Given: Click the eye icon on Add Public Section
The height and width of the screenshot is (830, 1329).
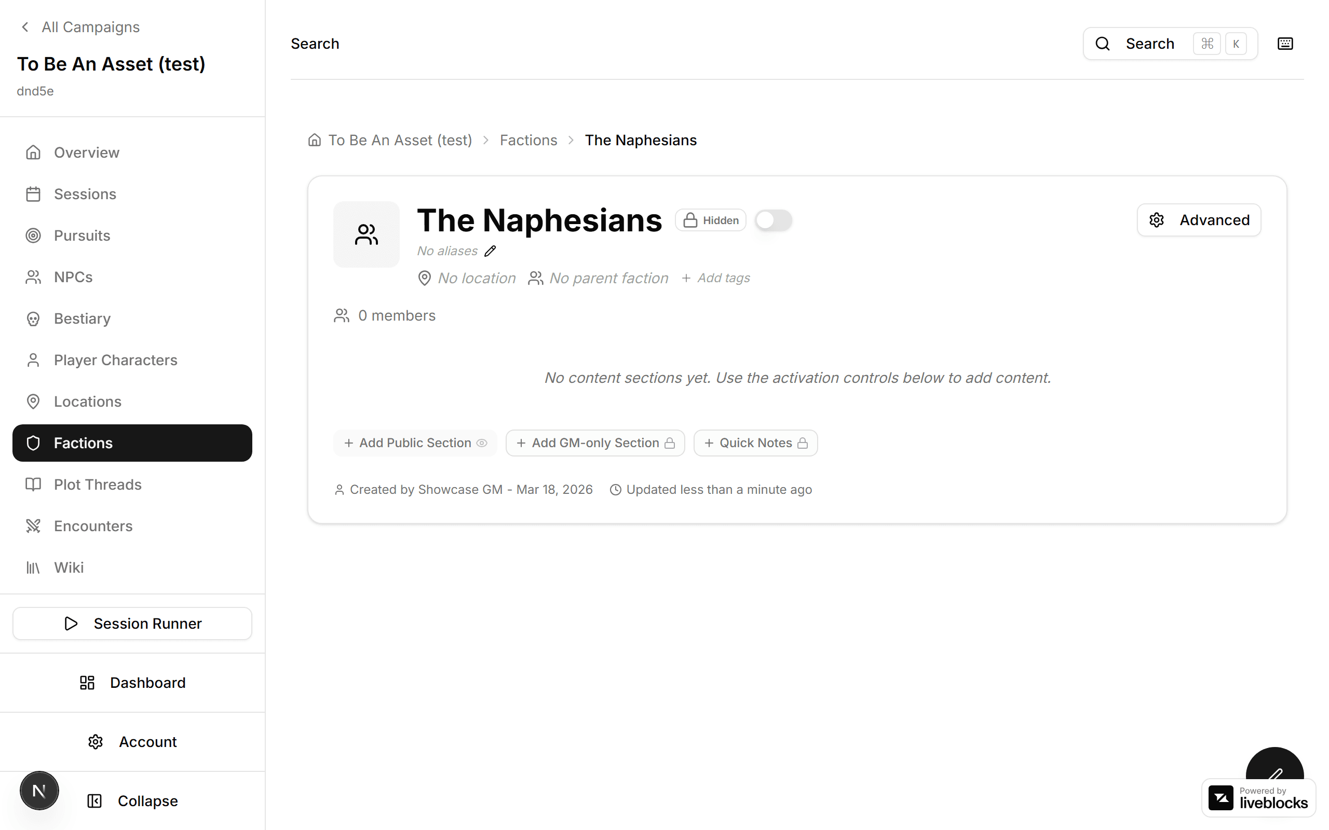Looking at the screenshot, I should tap(482, 443).
